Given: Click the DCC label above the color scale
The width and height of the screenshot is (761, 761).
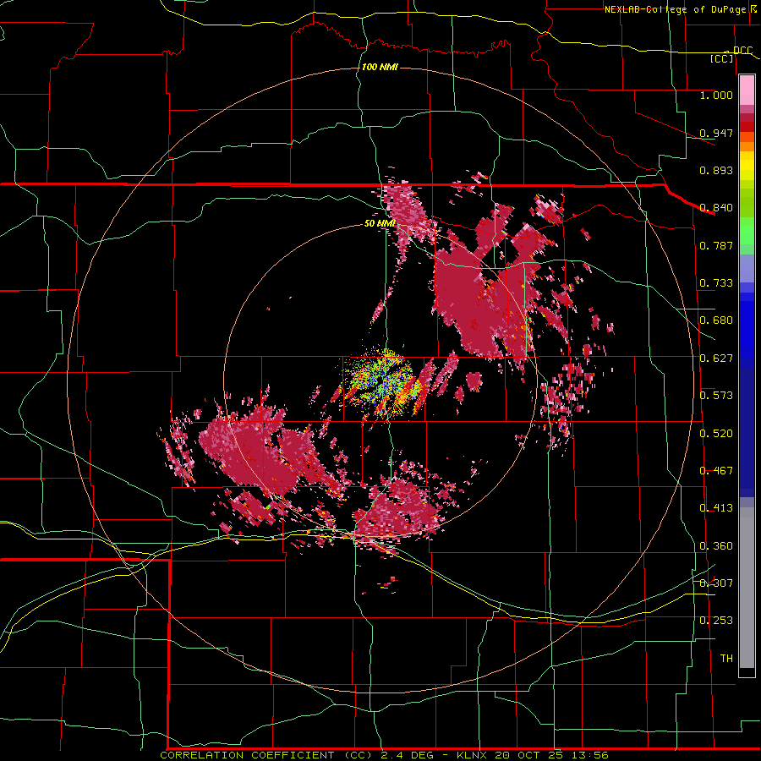Looking at the screenshot, I should click(x=742, y=50).
